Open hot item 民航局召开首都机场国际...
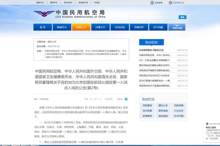The height and width of the screenshot is (146, 220). [x=155, y=71]
